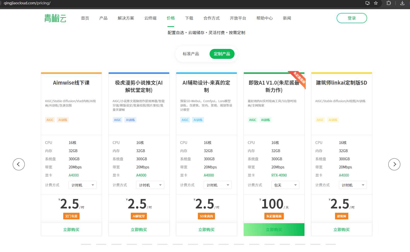This screenshot has width=410, height=252.
Task: Click the 朱尼酱最新 corner ribbon badge
Action: click(299, 78)
